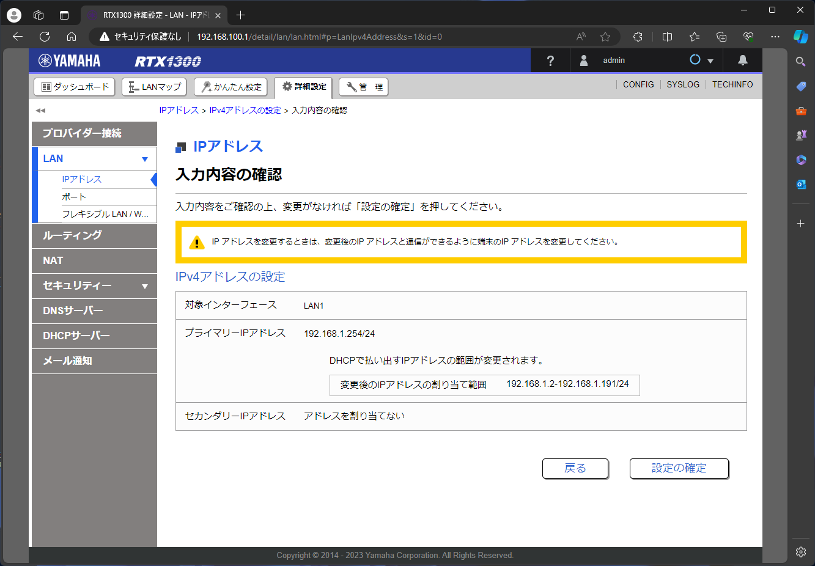Viewport: 815px width, 566px height.
Task: Open ルーティング in sidebar
Action: (94, 235)
